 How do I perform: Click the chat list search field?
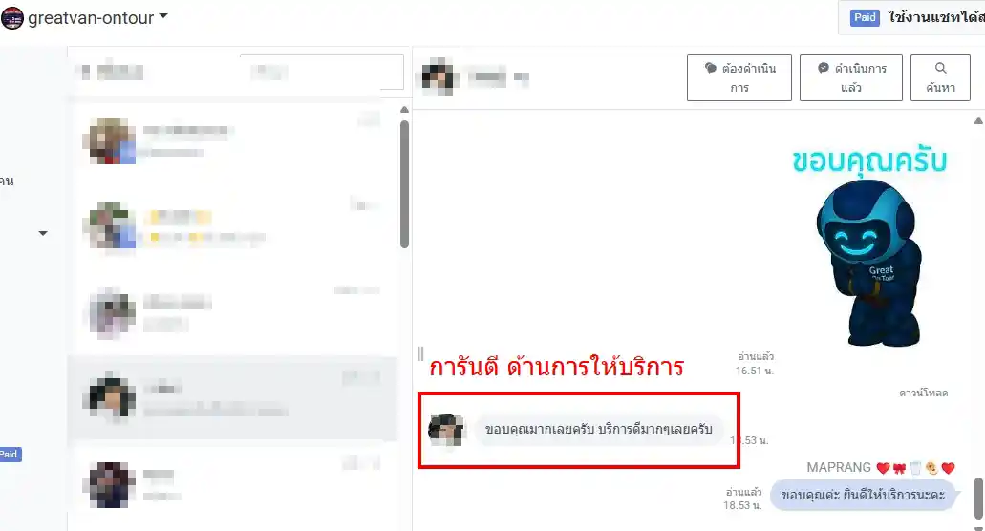pos(322,73)
